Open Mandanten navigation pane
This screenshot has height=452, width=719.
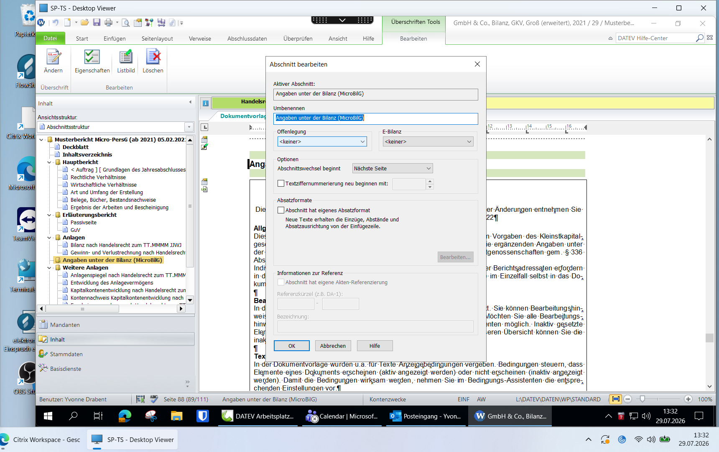115,325
